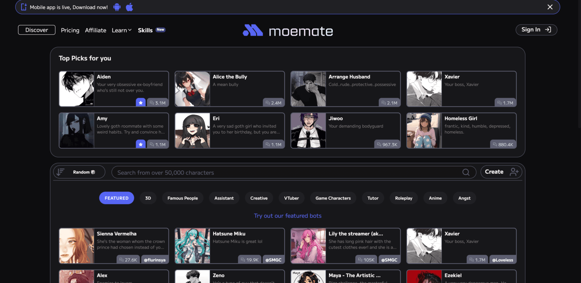Select the Tutor category
581x283 pixels.
[373, 198]
